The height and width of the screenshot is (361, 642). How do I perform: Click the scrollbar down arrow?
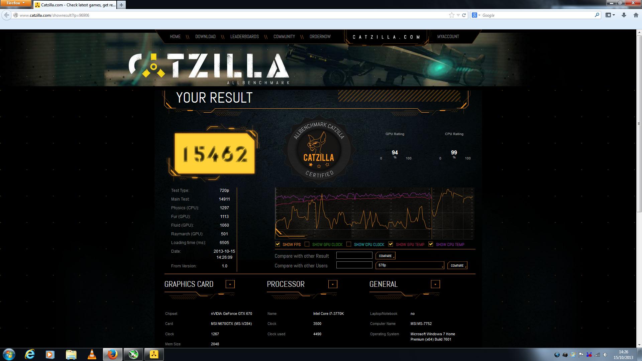click(639, 345)
